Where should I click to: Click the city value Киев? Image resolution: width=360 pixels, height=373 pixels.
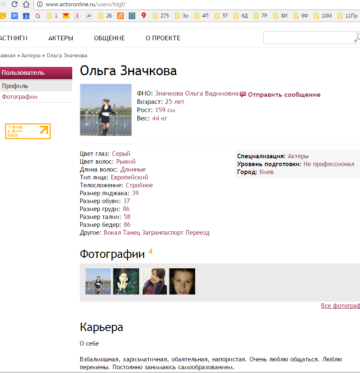pyautogui.click(x=266, y=172)
